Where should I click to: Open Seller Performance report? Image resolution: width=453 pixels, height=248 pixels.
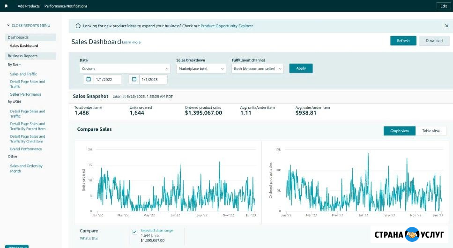point(26,94)
